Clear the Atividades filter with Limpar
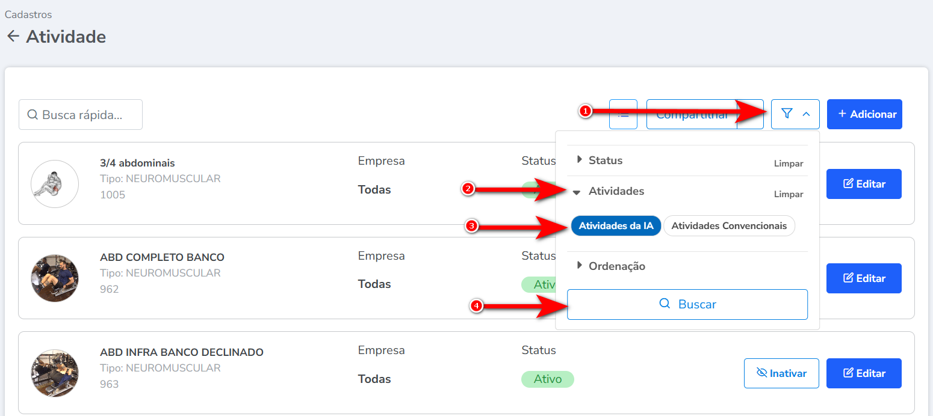Screen dimensions: 933x416 pyautogui.click(x=788, y=194)
